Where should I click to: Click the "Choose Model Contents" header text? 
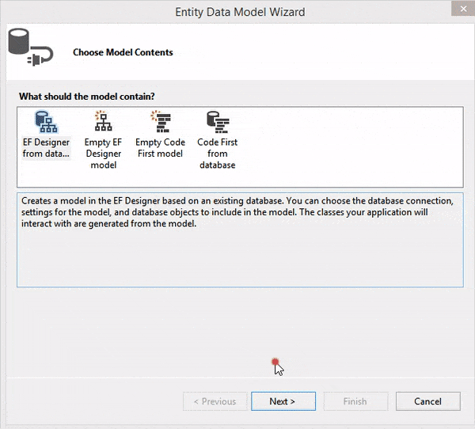coord(123,52)
